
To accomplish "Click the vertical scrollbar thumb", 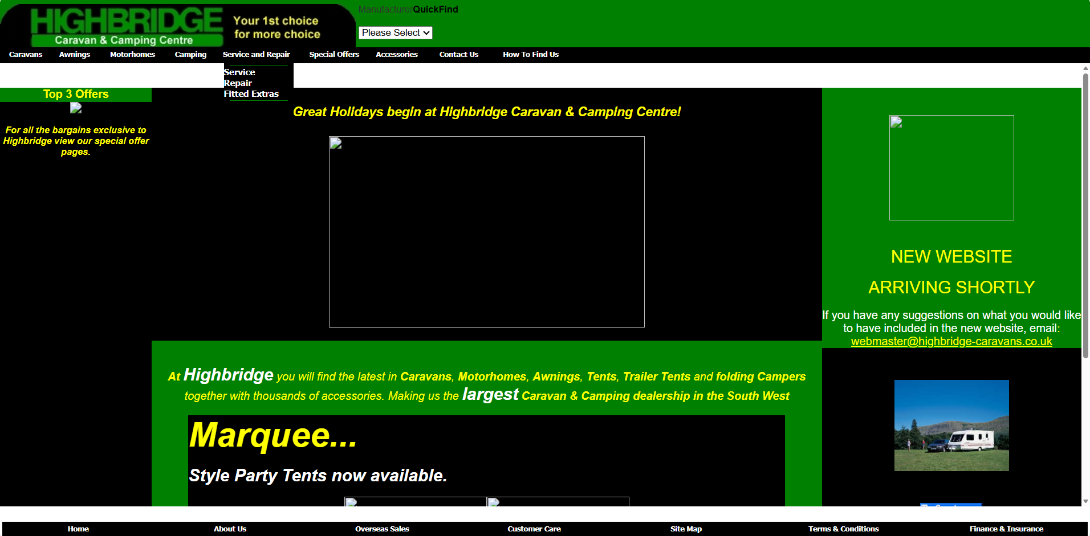I will pyautogui.click(x=1085, y=215).
